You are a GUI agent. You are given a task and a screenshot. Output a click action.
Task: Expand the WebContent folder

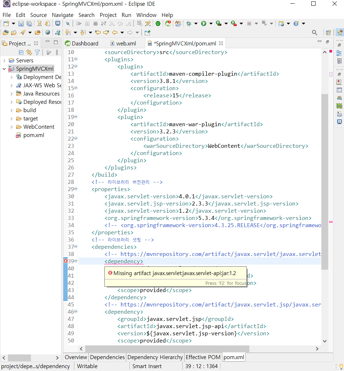[12, 127]
